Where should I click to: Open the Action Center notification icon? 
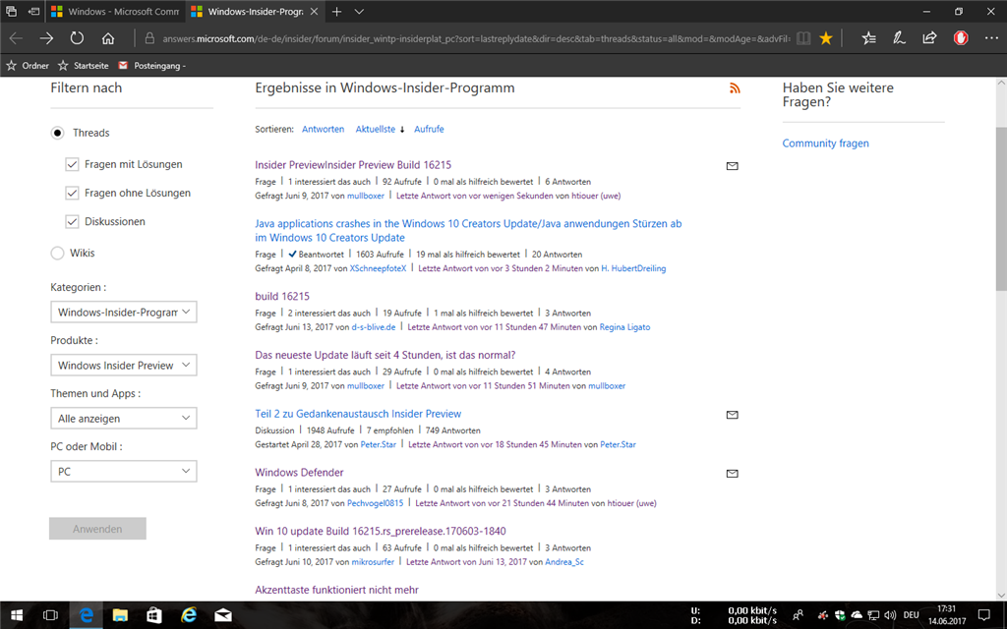point(983,615)
